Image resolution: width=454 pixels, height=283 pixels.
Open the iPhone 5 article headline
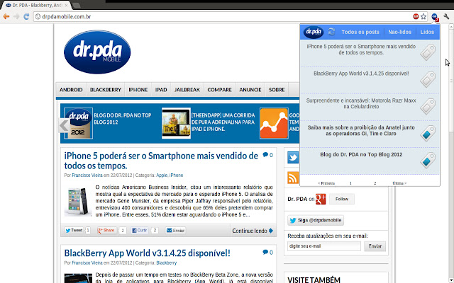click(x=161, y=161)
